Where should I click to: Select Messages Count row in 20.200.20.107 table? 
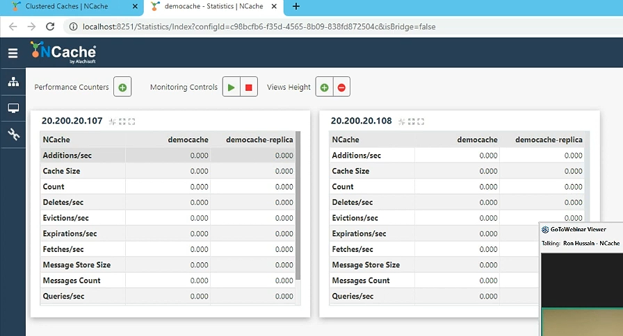click(168, 280)
